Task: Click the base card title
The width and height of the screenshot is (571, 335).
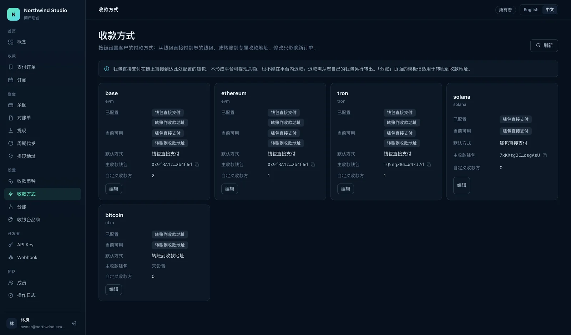Action: [x=111, y=93]
